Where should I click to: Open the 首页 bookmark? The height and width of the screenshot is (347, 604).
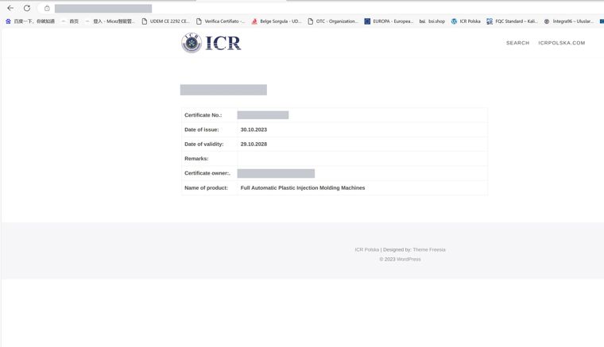tap(71, 21)
